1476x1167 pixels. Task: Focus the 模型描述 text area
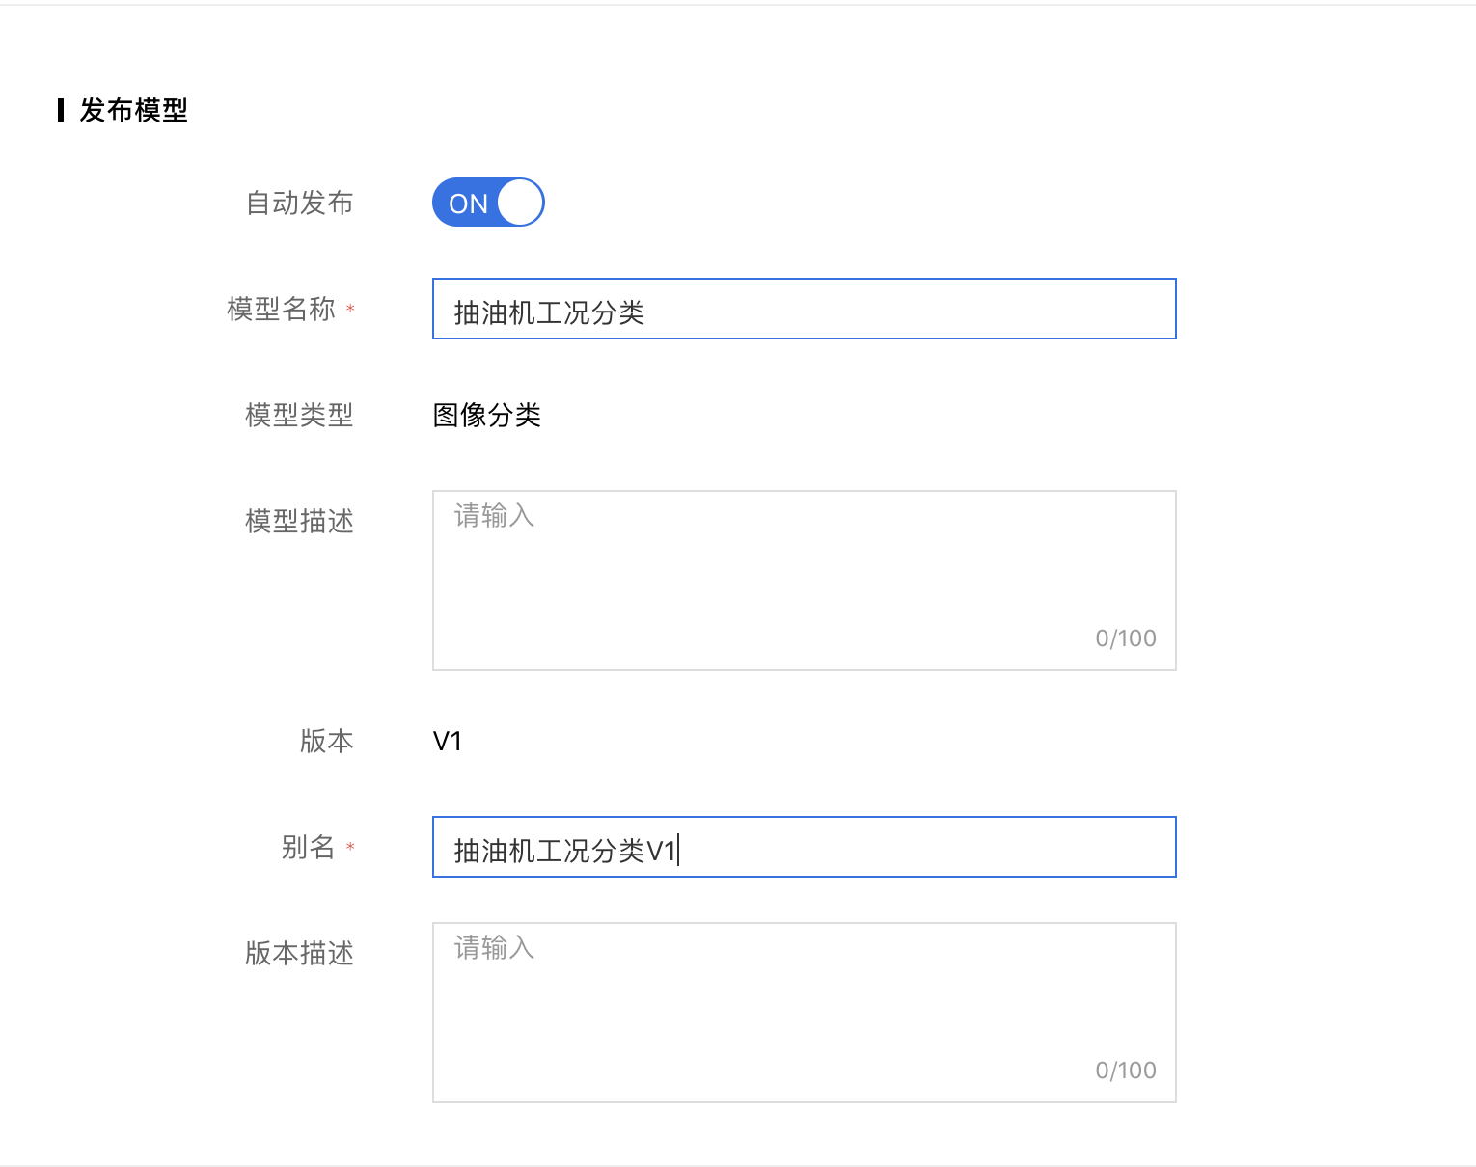pos(804,581)
